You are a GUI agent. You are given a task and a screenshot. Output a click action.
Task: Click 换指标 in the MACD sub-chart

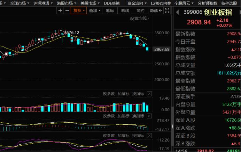(138, 116)
